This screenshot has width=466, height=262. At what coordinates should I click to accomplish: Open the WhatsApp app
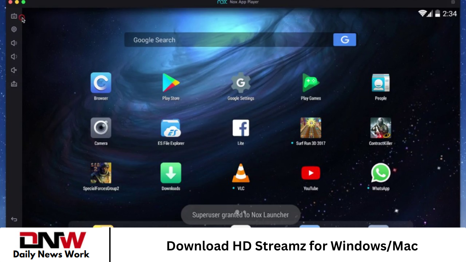[x=381, y=173]
